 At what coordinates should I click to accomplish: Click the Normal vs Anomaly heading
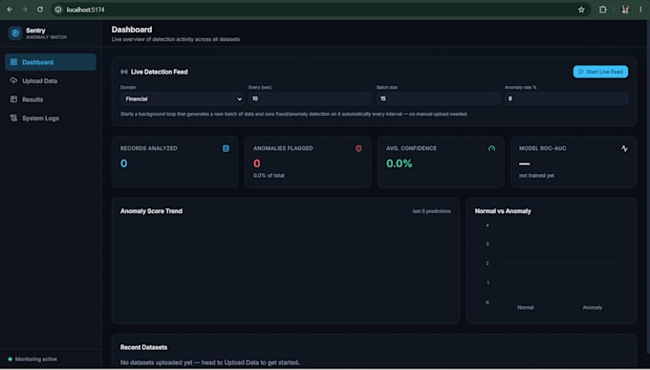[x=503, y=211]
